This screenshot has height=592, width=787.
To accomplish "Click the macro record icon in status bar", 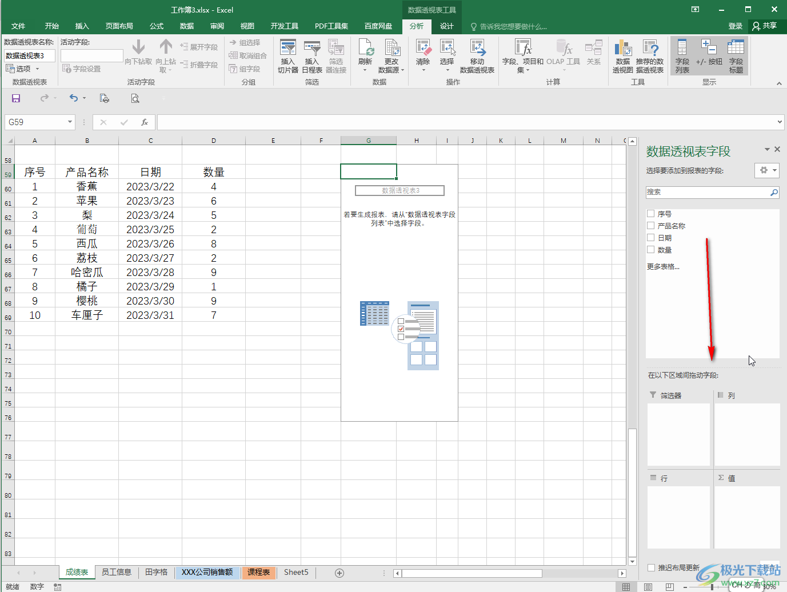I will pos(58,587).
